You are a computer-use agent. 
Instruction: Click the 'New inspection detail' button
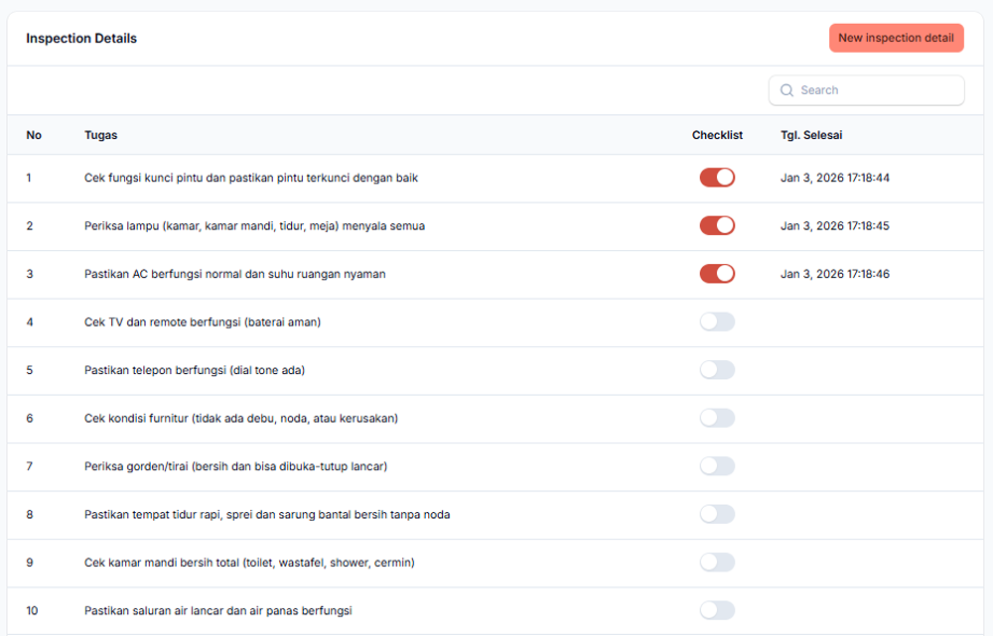tap(896, 38)
